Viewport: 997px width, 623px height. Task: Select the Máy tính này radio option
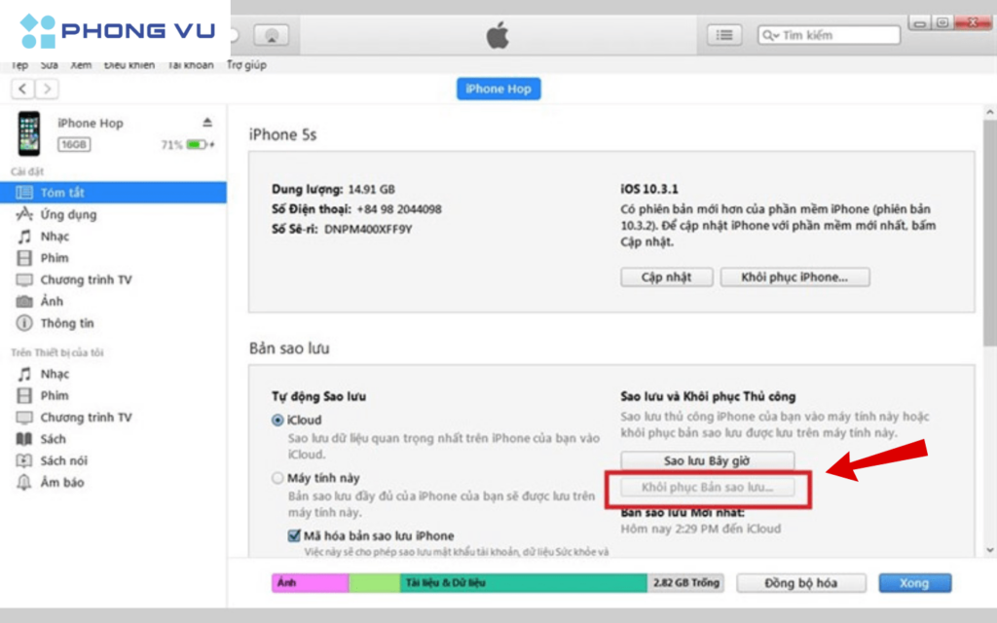click(277, 478)
